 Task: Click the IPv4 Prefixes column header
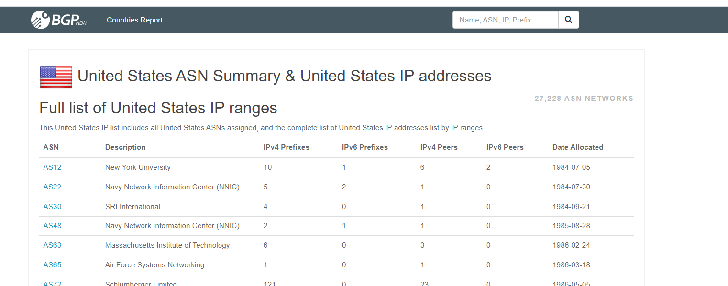287,147
